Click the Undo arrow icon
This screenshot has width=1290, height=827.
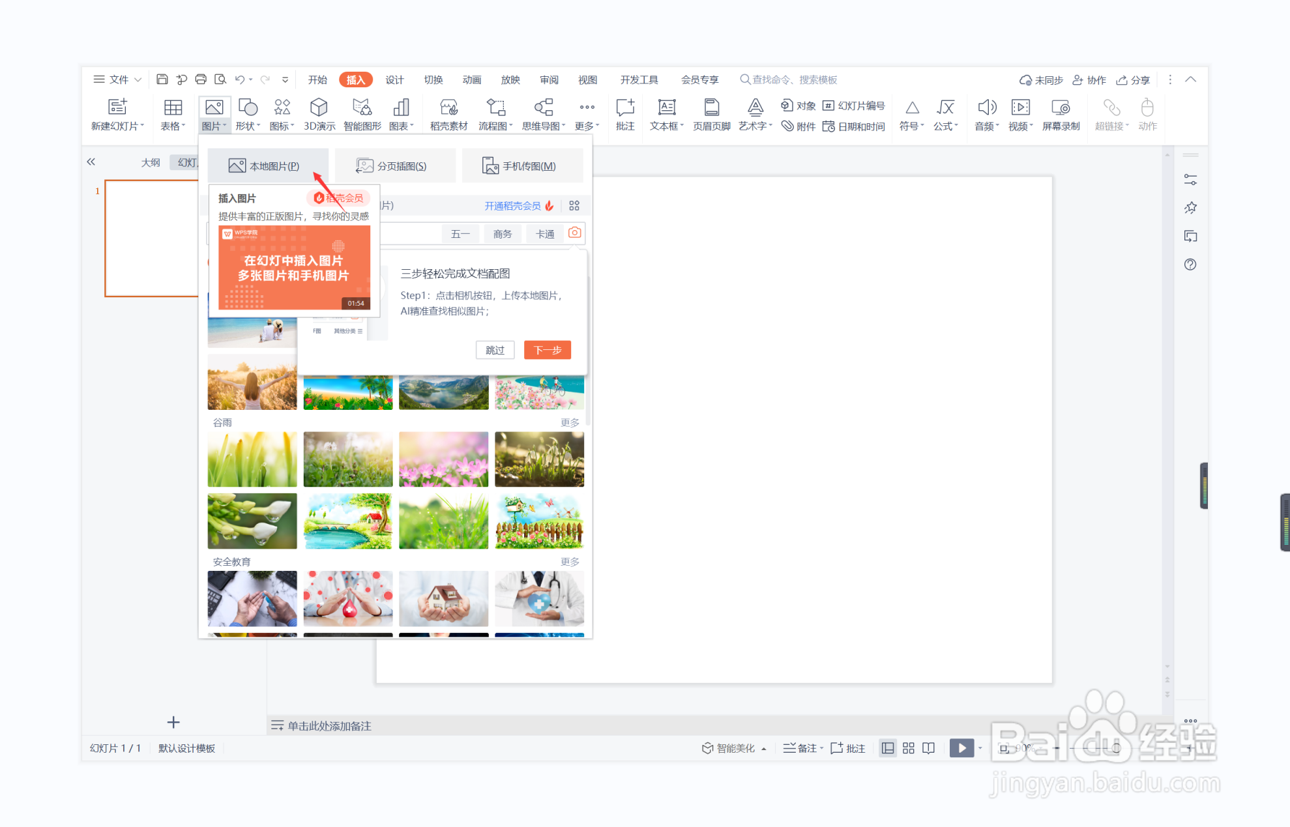[x=239, y=80]
